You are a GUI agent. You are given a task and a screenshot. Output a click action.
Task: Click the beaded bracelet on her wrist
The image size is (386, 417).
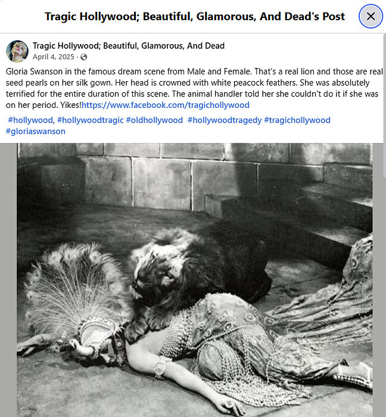tap(160, 368)
